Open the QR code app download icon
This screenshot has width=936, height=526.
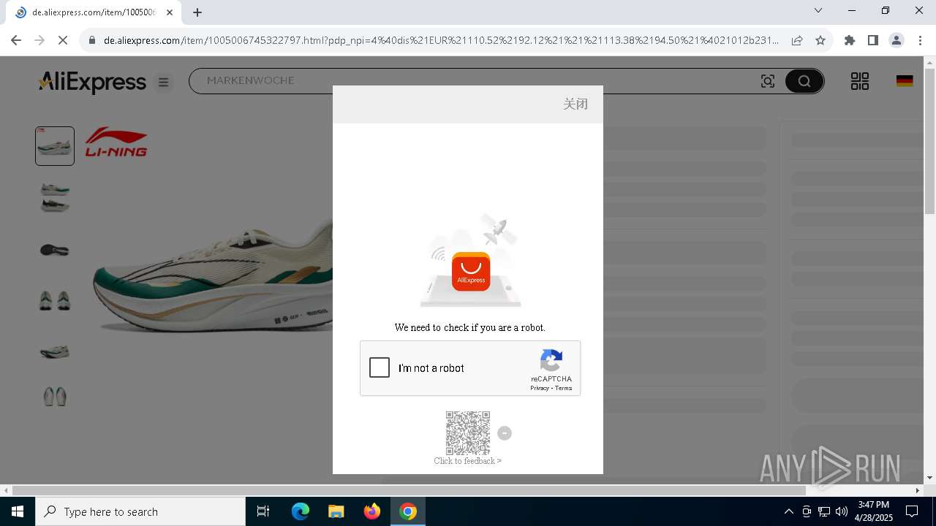point(860,81)
